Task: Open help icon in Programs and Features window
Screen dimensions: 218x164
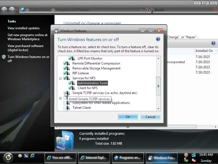Action: 213,43
